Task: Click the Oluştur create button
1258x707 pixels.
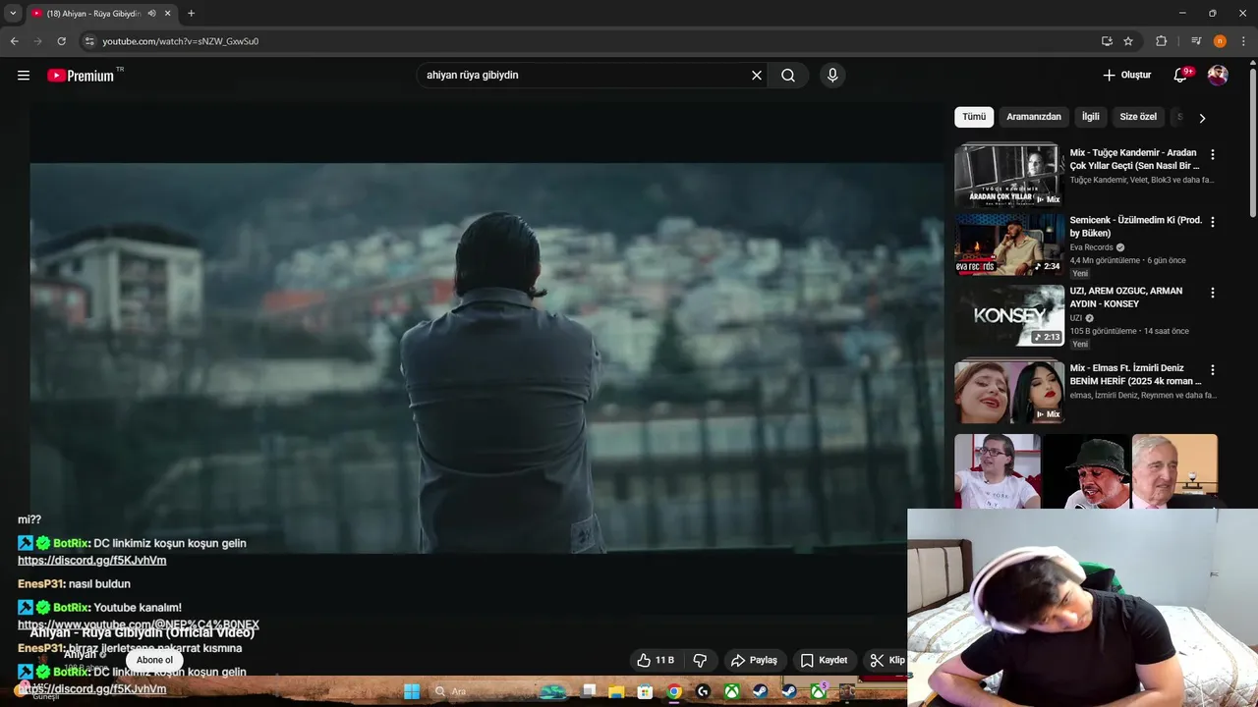Action: (x=1126, y=76)
